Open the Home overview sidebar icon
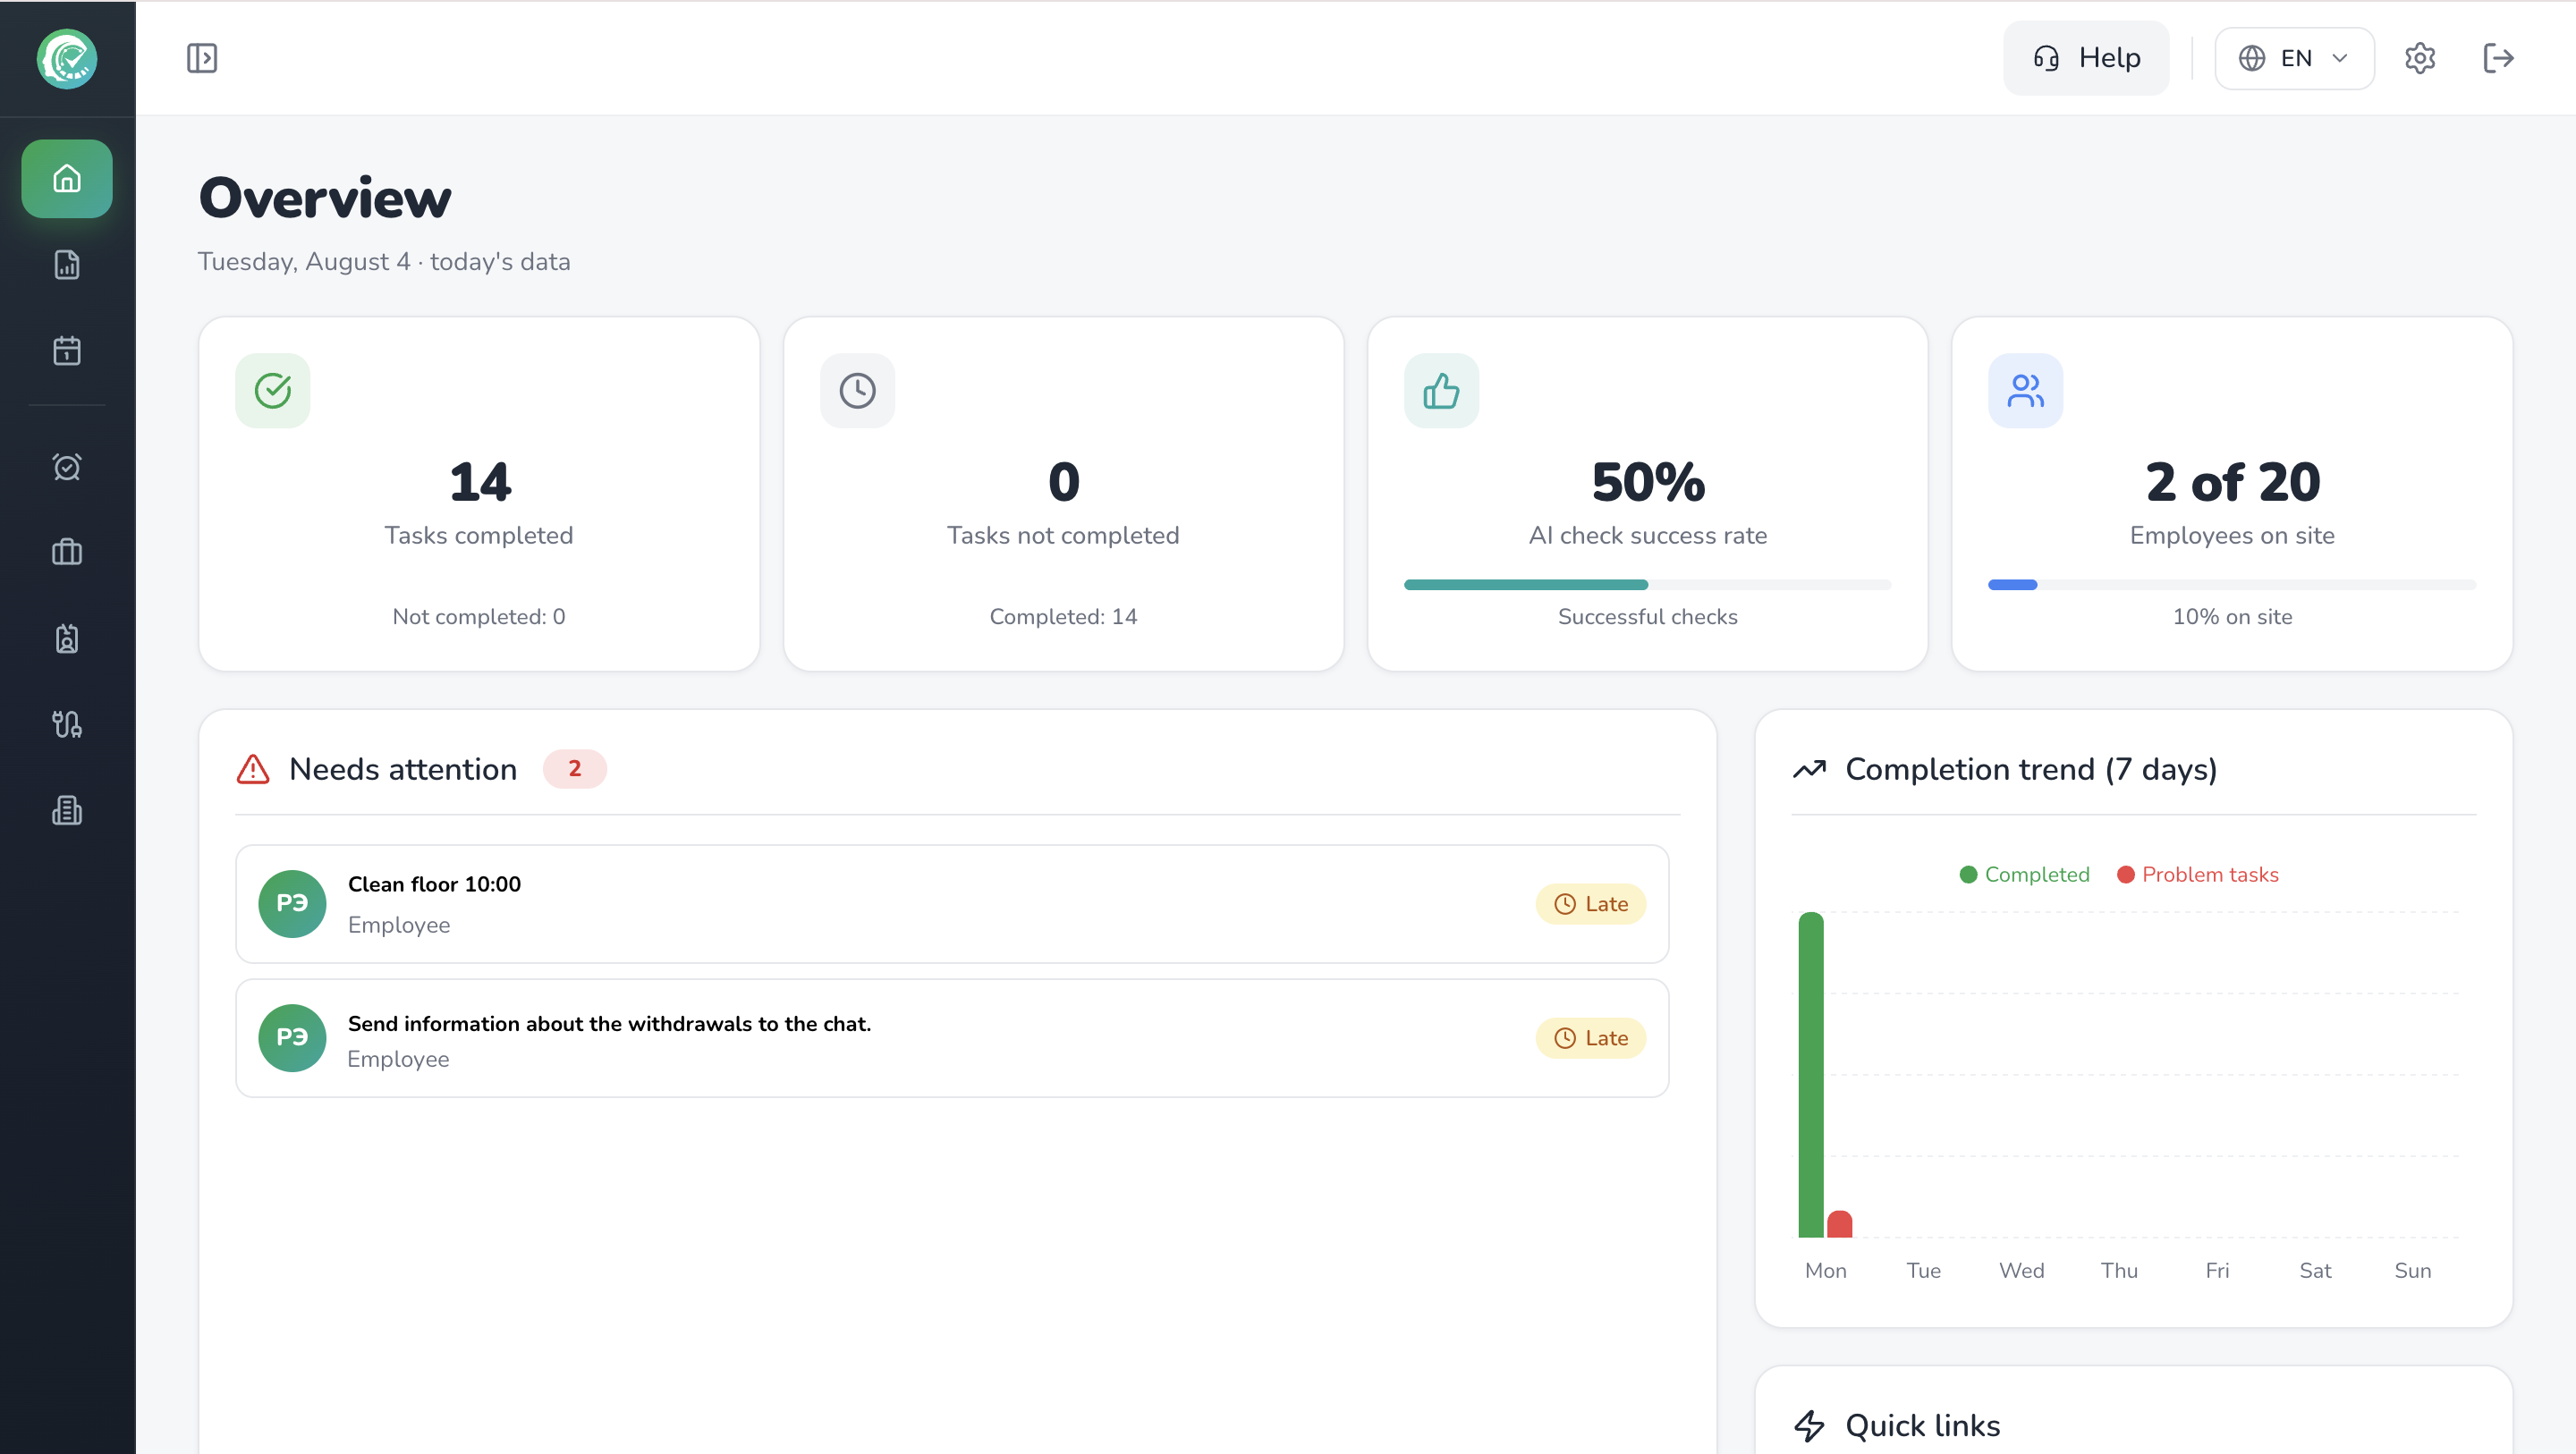 click(x=67, y=179)
